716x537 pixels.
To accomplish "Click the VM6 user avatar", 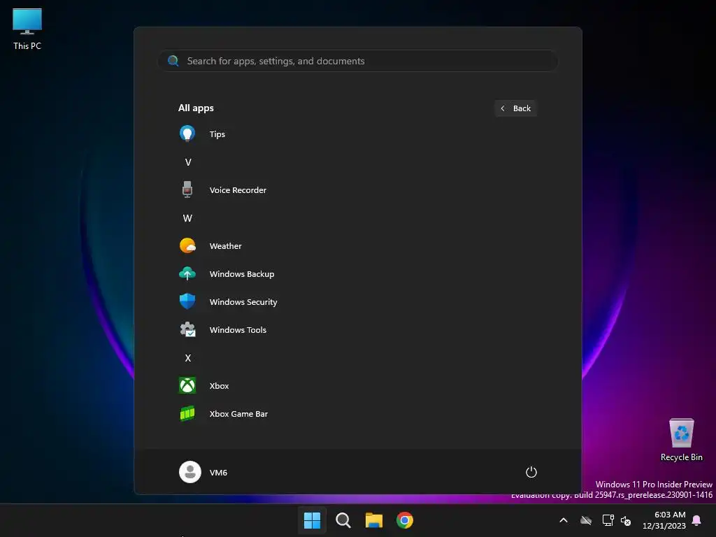I will (x=190, y=472).
